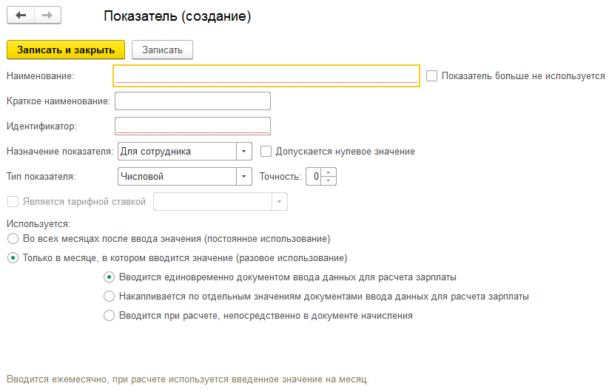Check 'Допускается нулевое значение' option
Viewport: 609px width, 392px height.
coord(266,151)
